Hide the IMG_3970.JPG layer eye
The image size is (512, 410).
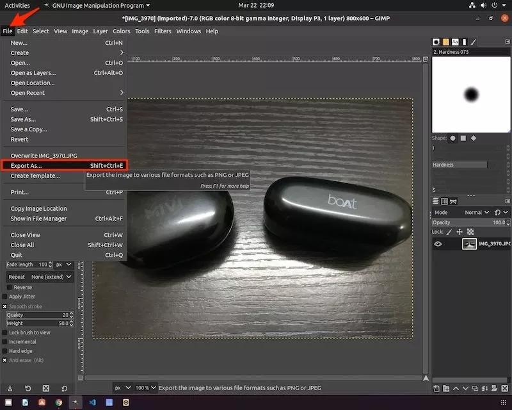click(x=438, y=244)
